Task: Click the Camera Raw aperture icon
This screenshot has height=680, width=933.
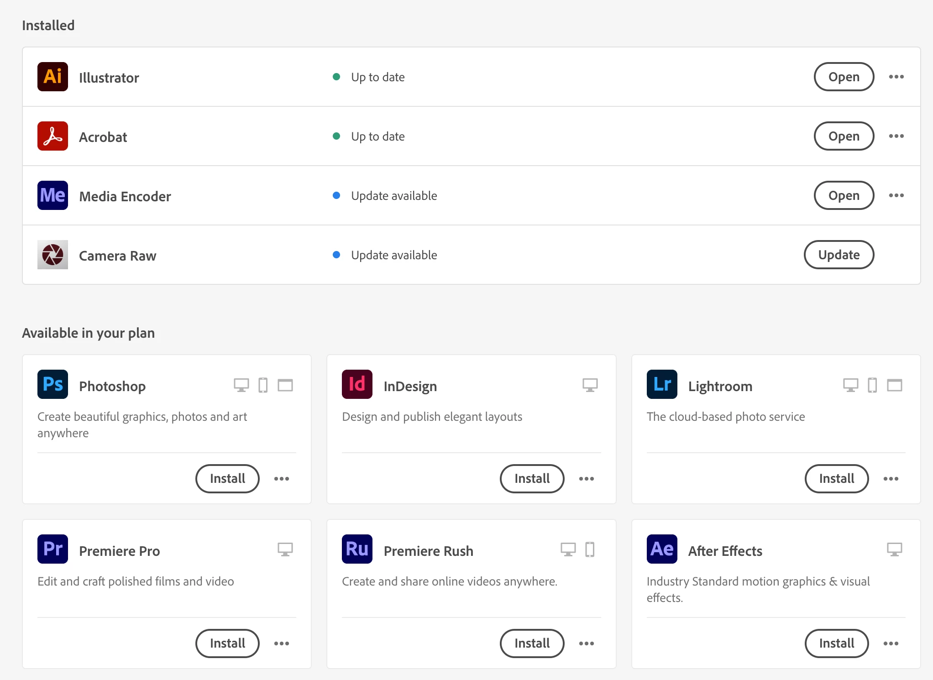Action: pos(52,255)
